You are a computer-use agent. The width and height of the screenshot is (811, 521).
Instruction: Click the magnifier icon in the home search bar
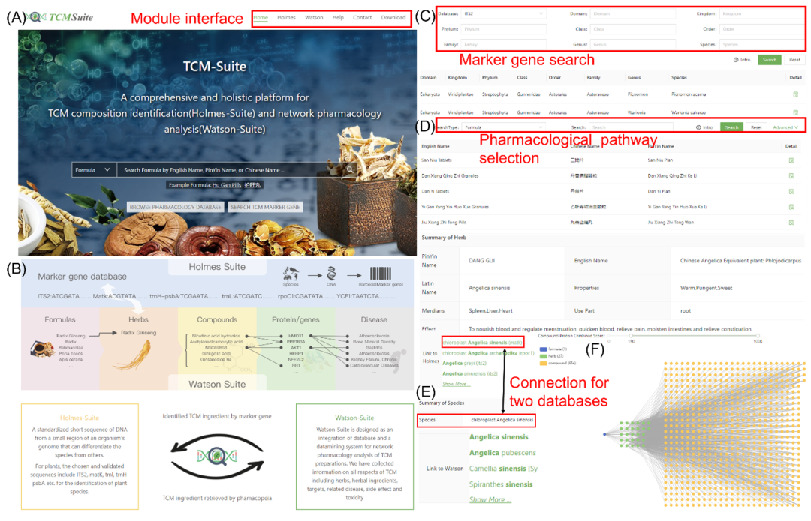pyautogui.click(x=350, y=169)
